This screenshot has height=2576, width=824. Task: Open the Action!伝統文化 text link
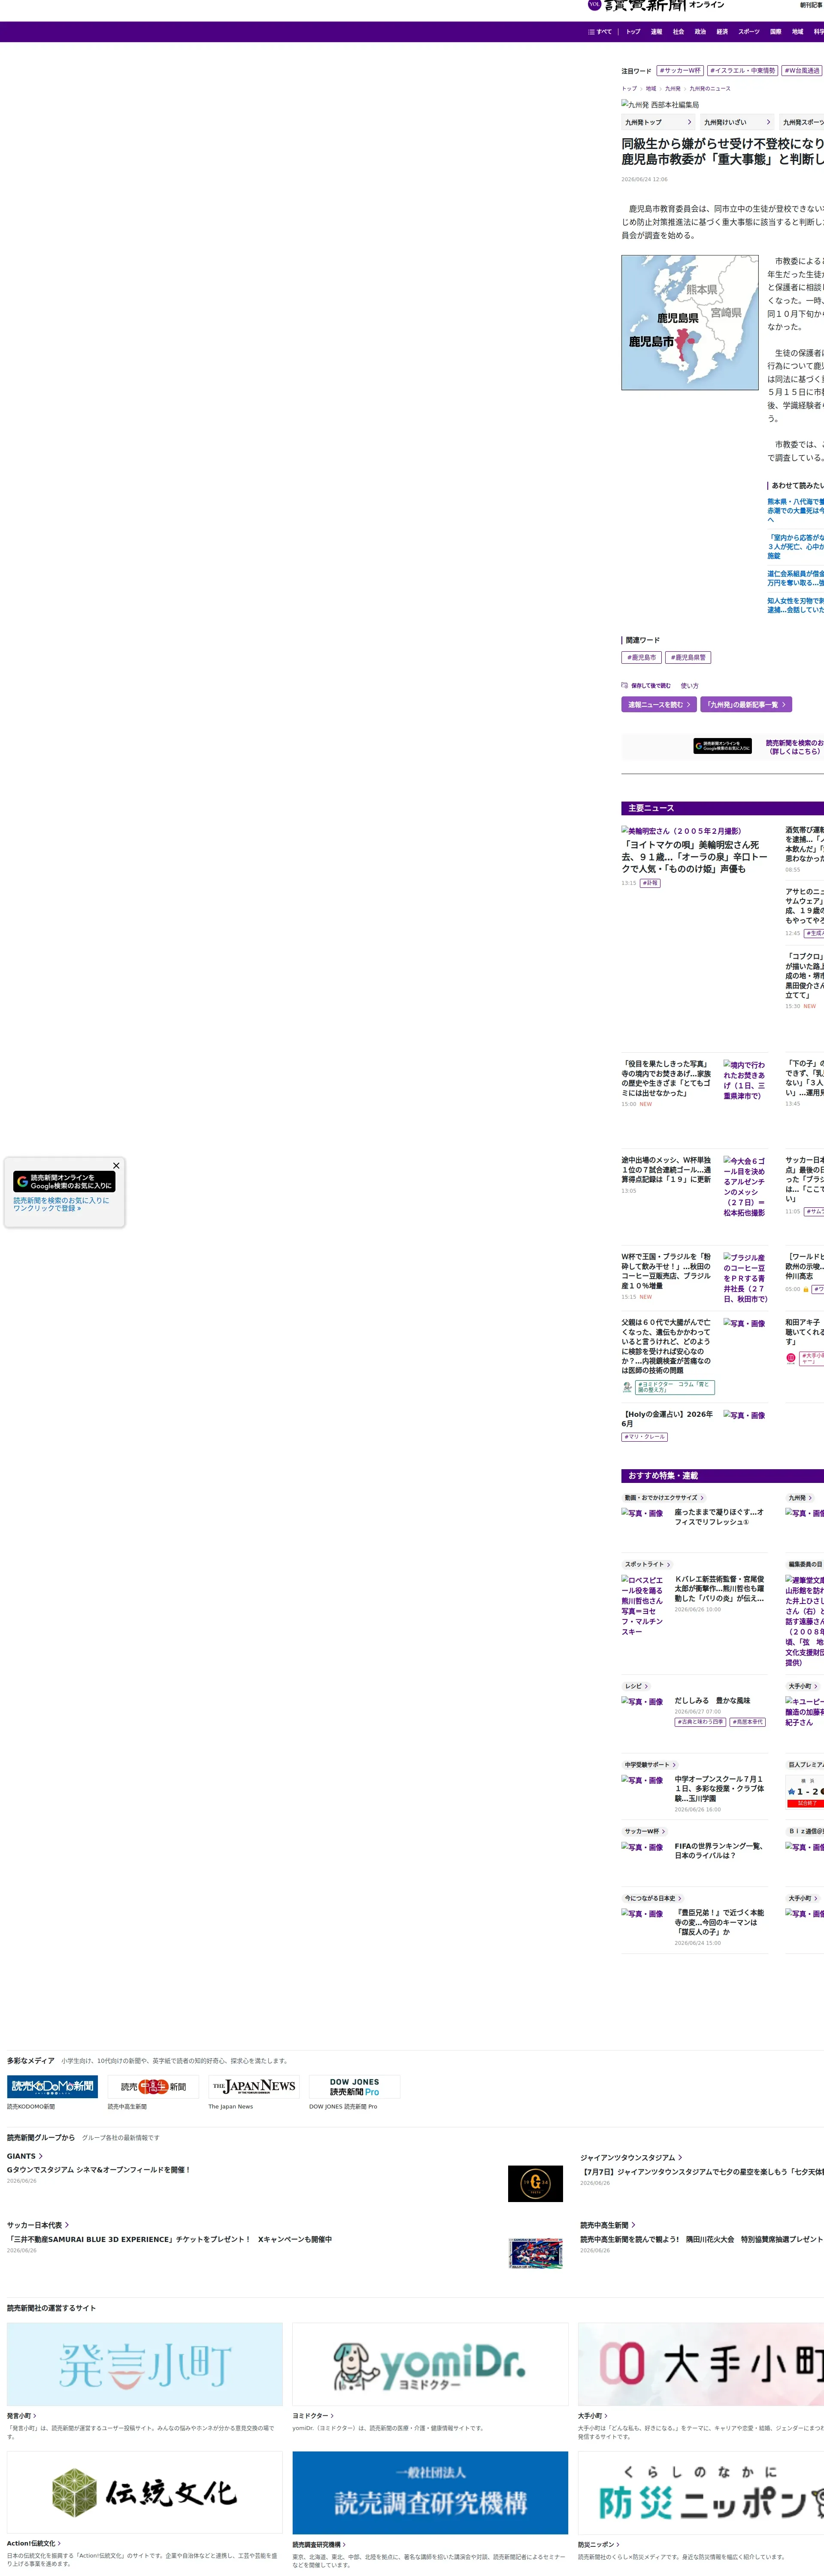(33, 2543)
